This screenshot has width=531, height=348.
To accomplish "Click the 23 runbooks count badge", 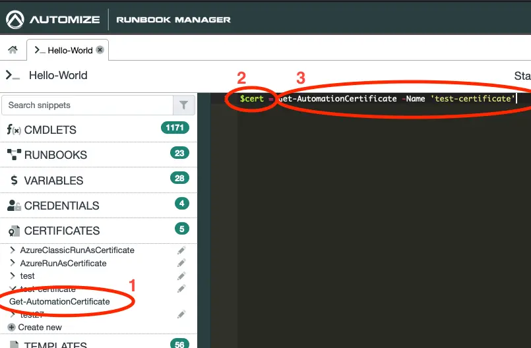I will [179, 153].
